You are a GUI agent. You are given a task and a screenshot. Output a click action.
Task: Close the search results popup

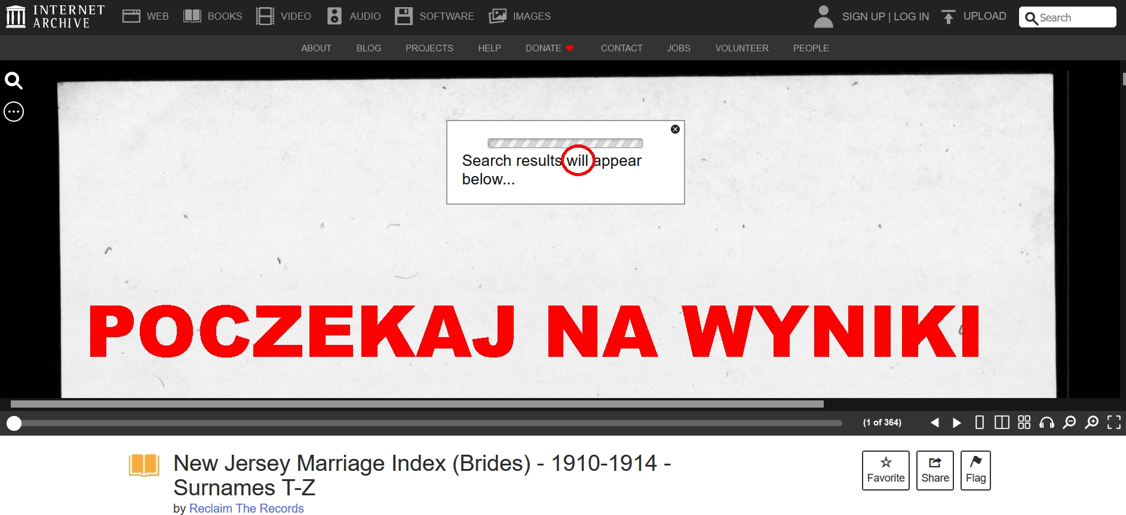click(675, 129)
